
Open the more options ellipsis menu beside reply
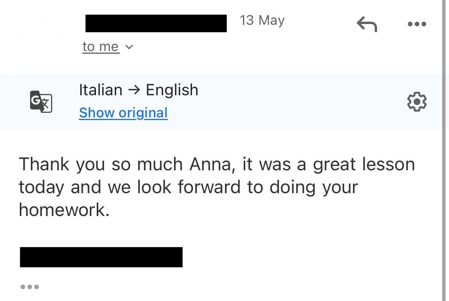417,24
